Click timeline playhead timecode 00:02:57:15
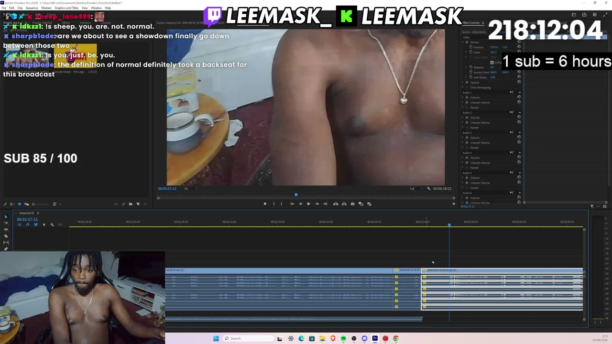 [27, 220]
